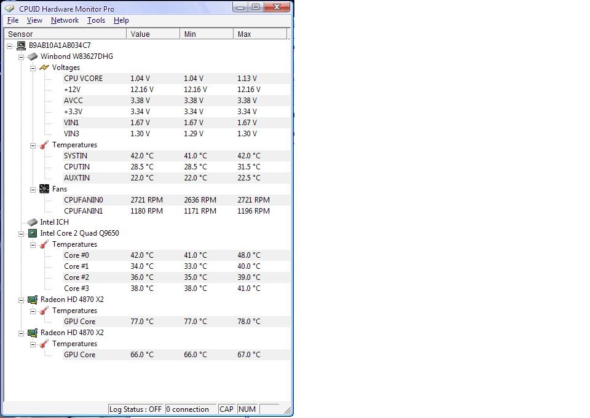Image resolution: width=590 pixels, height=418 pixels.
Task: Collapse the second Radeon HD 4870 X2 node
Action: [x=21, y=333]
